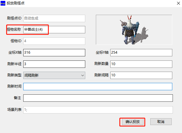Click into the 刷新数量 field
Viewport: 182px width, 133px height.
pos(141,64)
